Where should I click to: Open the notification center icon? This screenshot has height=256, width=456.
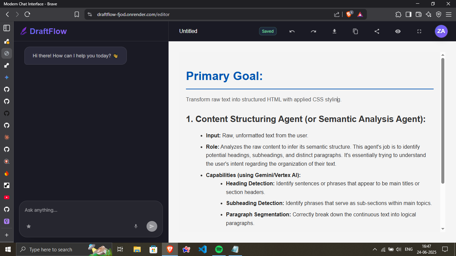[445, 249]
